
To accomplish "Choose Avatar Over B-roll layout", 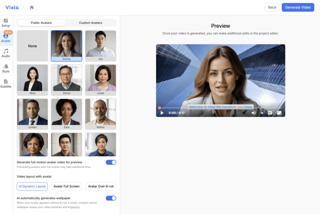I will point(101,186).
